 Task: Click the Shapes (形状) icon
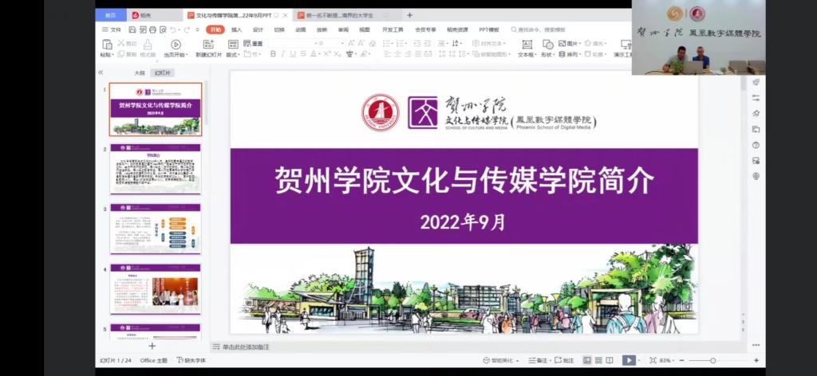547,45
